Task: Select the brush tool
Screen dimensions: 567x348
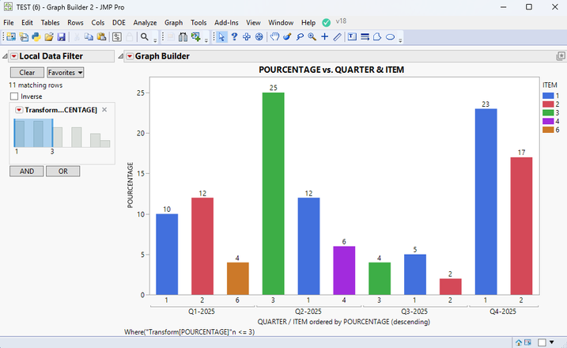Action: [288, 37]
